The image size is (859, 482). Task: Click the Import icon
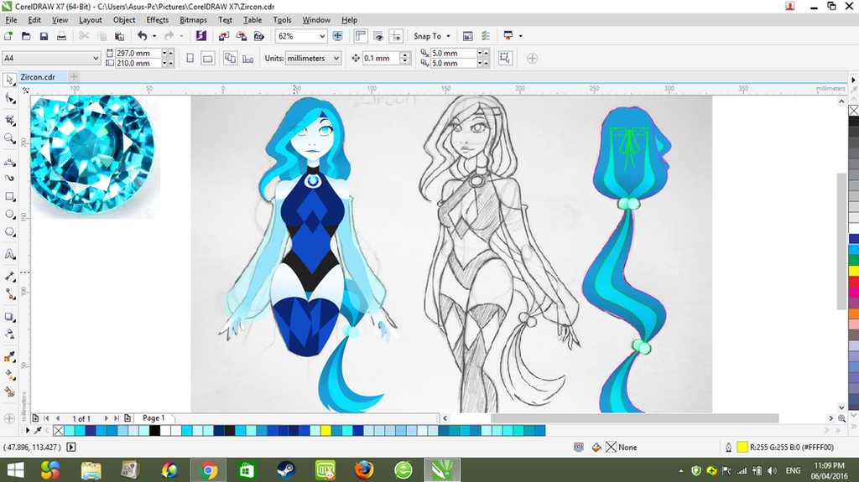[x=223, y=36]
